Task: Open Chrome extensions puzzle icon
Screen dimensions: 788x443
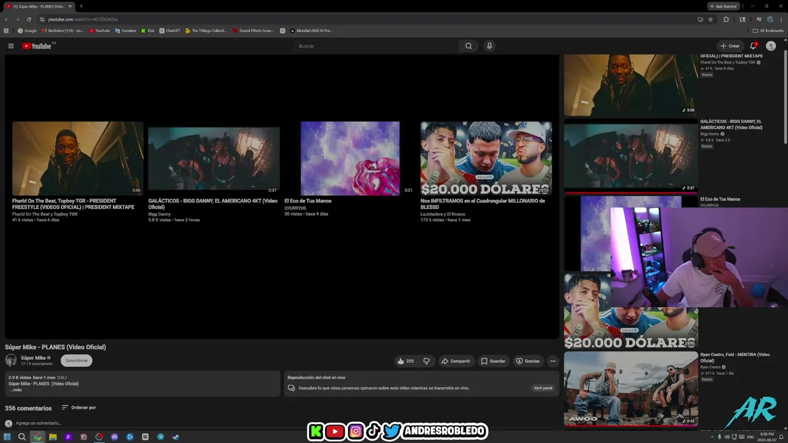Action: coord(726,19)
